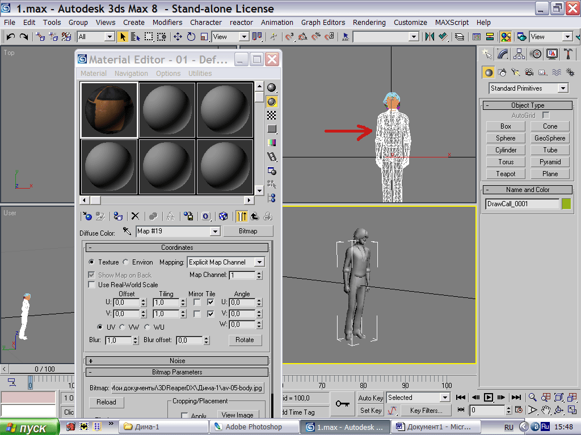Click the Undo arrow in main toolbar
Image resolution: width=581 pixels, height=435 pixels.
[10, 37]
